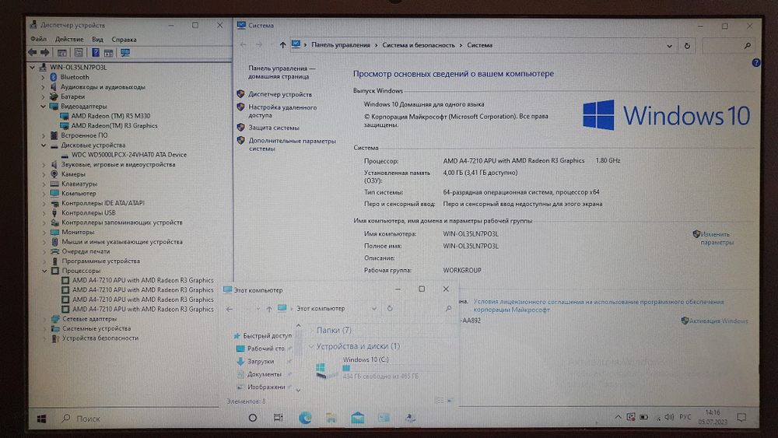Show hidden tray icons chevron

coord(618,417)
